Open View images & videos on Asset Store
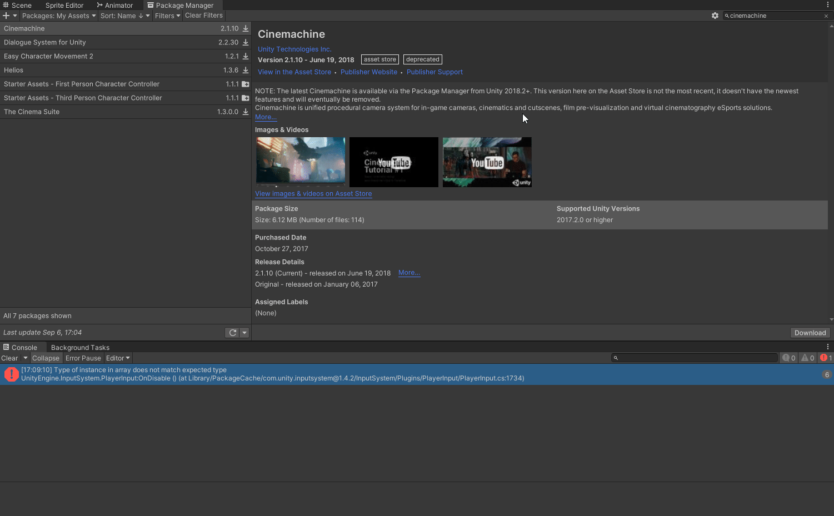 (313, 193)
